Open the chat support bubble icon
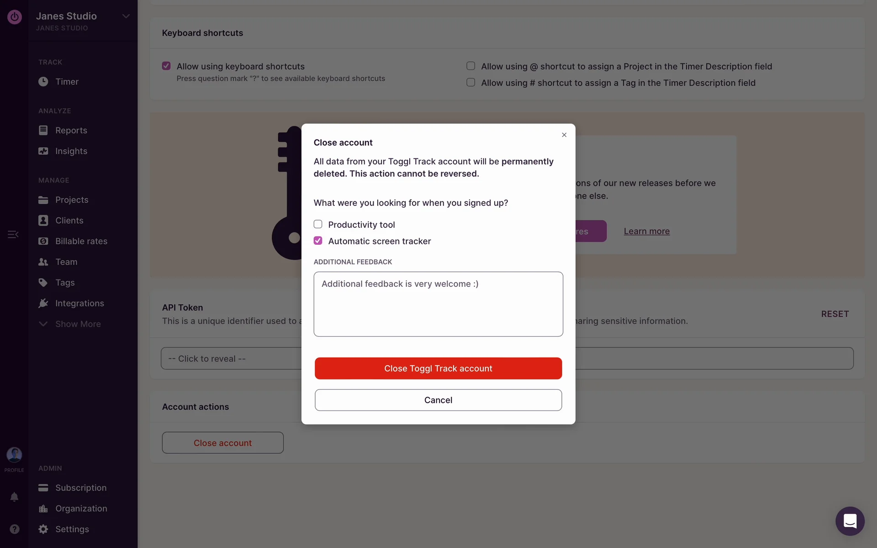This screenshot has height=548, width=877. click(x=850, y=521)
